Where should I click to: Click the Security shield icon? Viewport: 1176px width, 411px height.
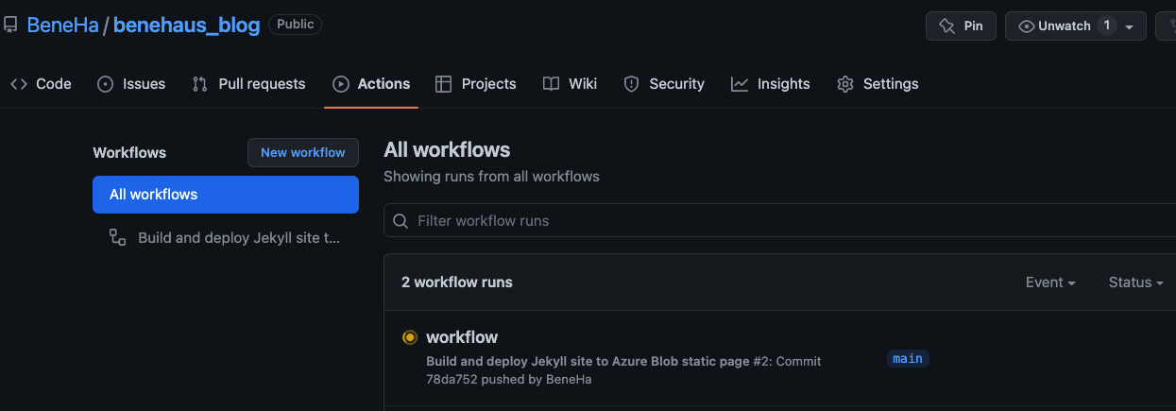click(632, 83)
